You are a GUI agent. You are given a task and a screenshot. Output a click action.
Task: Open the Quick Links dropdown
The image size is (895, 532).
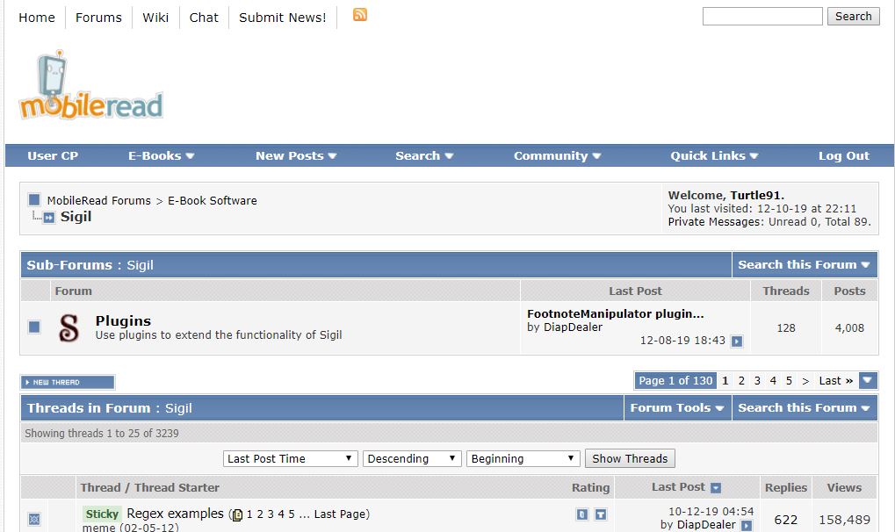point(714,156)
